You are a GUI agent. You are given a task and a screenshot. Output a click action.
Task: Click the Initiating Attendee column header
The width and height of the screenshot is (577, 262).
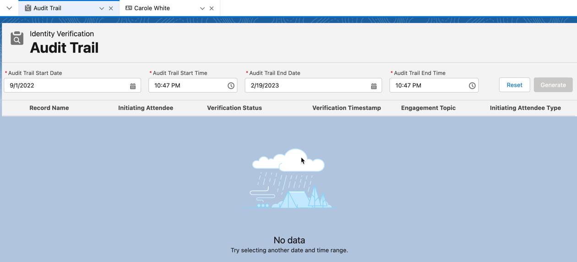pos(146,108)
